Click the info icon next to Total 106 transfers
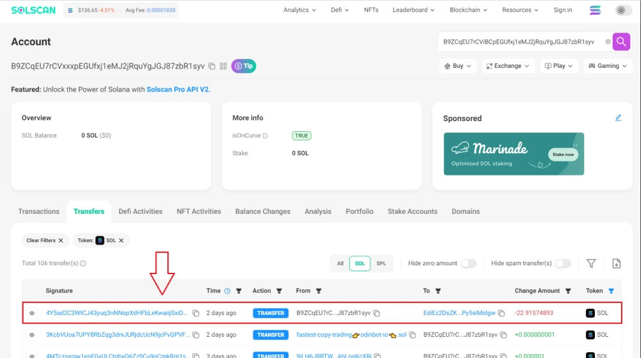The image size is (641, 358). [x=83, y=263]
